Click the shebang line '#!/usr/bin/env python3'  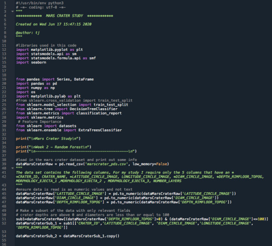(40, 3)
